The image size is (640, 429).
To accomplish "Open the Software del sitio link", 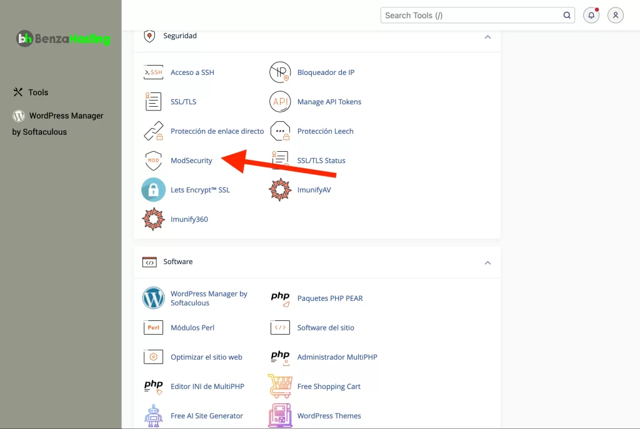I will pyautogui.click(x=326, y=327).
